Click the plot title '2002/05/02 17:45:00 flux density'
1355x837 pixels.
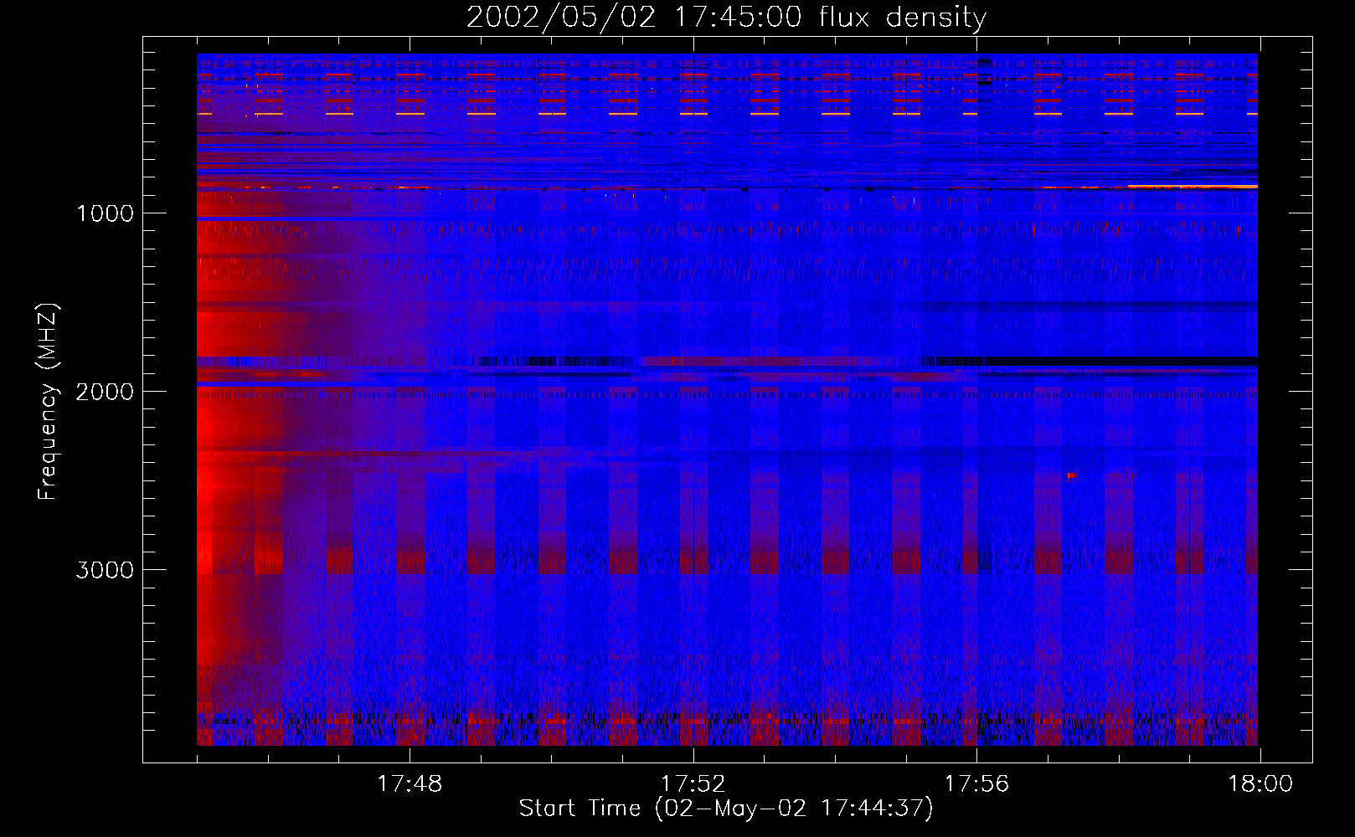tap(726, 18)
